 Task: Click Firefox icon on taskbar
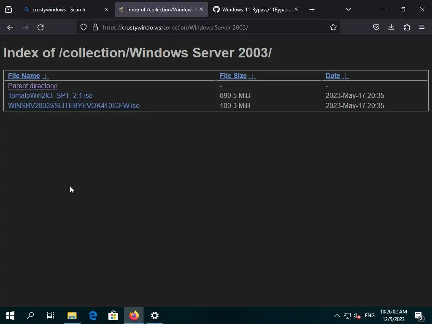134,316
